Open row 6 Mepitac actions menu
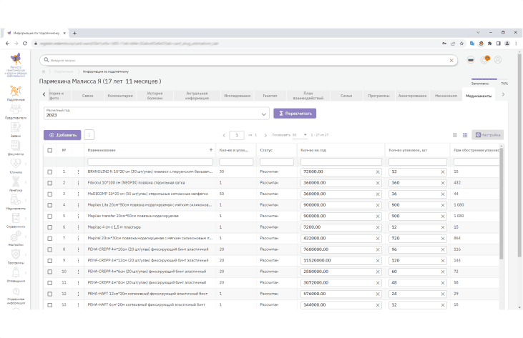This screenshot has width=523, height=338. click(79, 227)
